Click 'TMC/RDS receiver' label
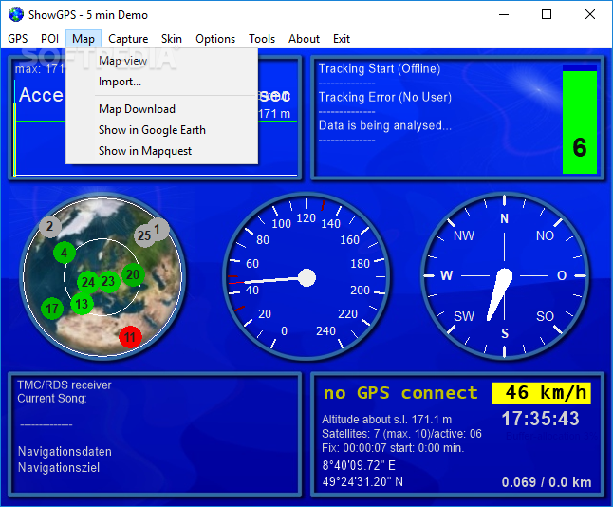The width and height of the screenshot is (613, 507). tap(65, 385)
